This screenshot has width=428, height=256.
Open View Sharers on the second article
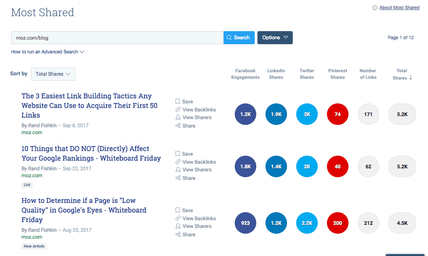[x=194, y=170]
